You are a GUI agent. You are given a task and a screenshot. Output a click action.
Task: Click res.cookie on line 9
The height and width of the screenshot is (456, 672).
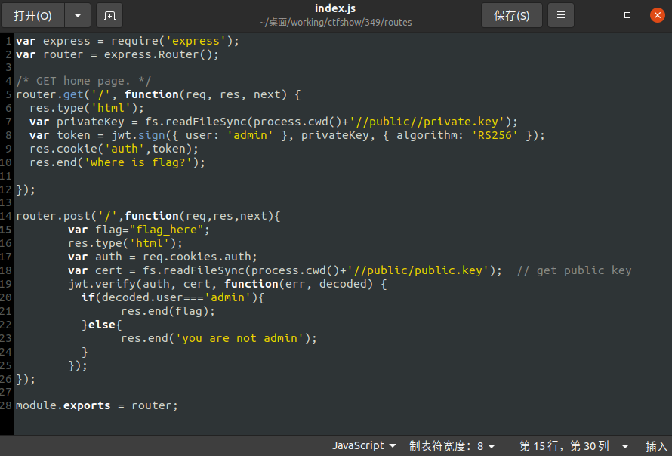point(63,149)
